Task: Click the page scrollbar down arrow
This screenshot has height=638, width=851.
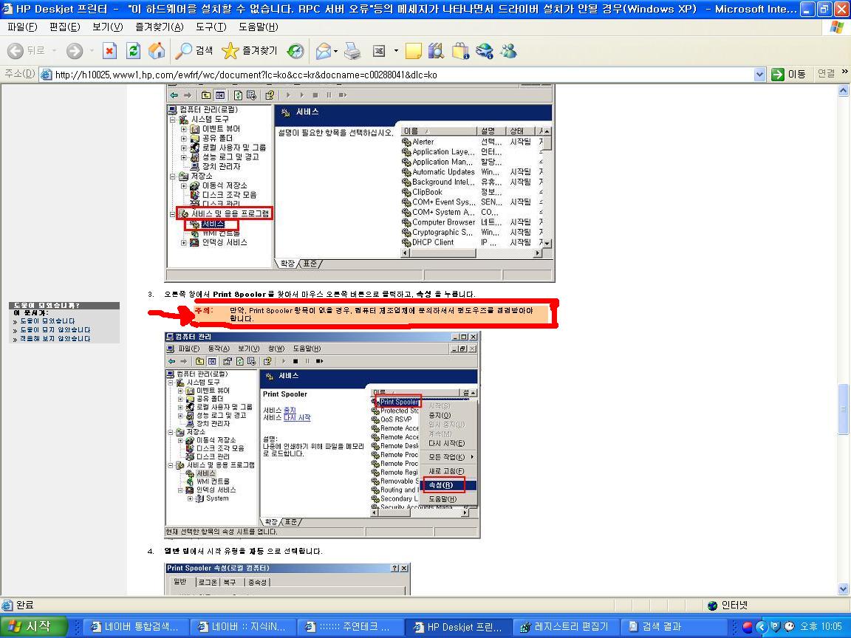Action: pyautogui.click(x=844, y=589)
